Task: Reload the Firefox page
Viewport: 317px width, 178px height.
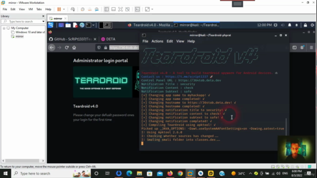Action: (x=67, y=47)
